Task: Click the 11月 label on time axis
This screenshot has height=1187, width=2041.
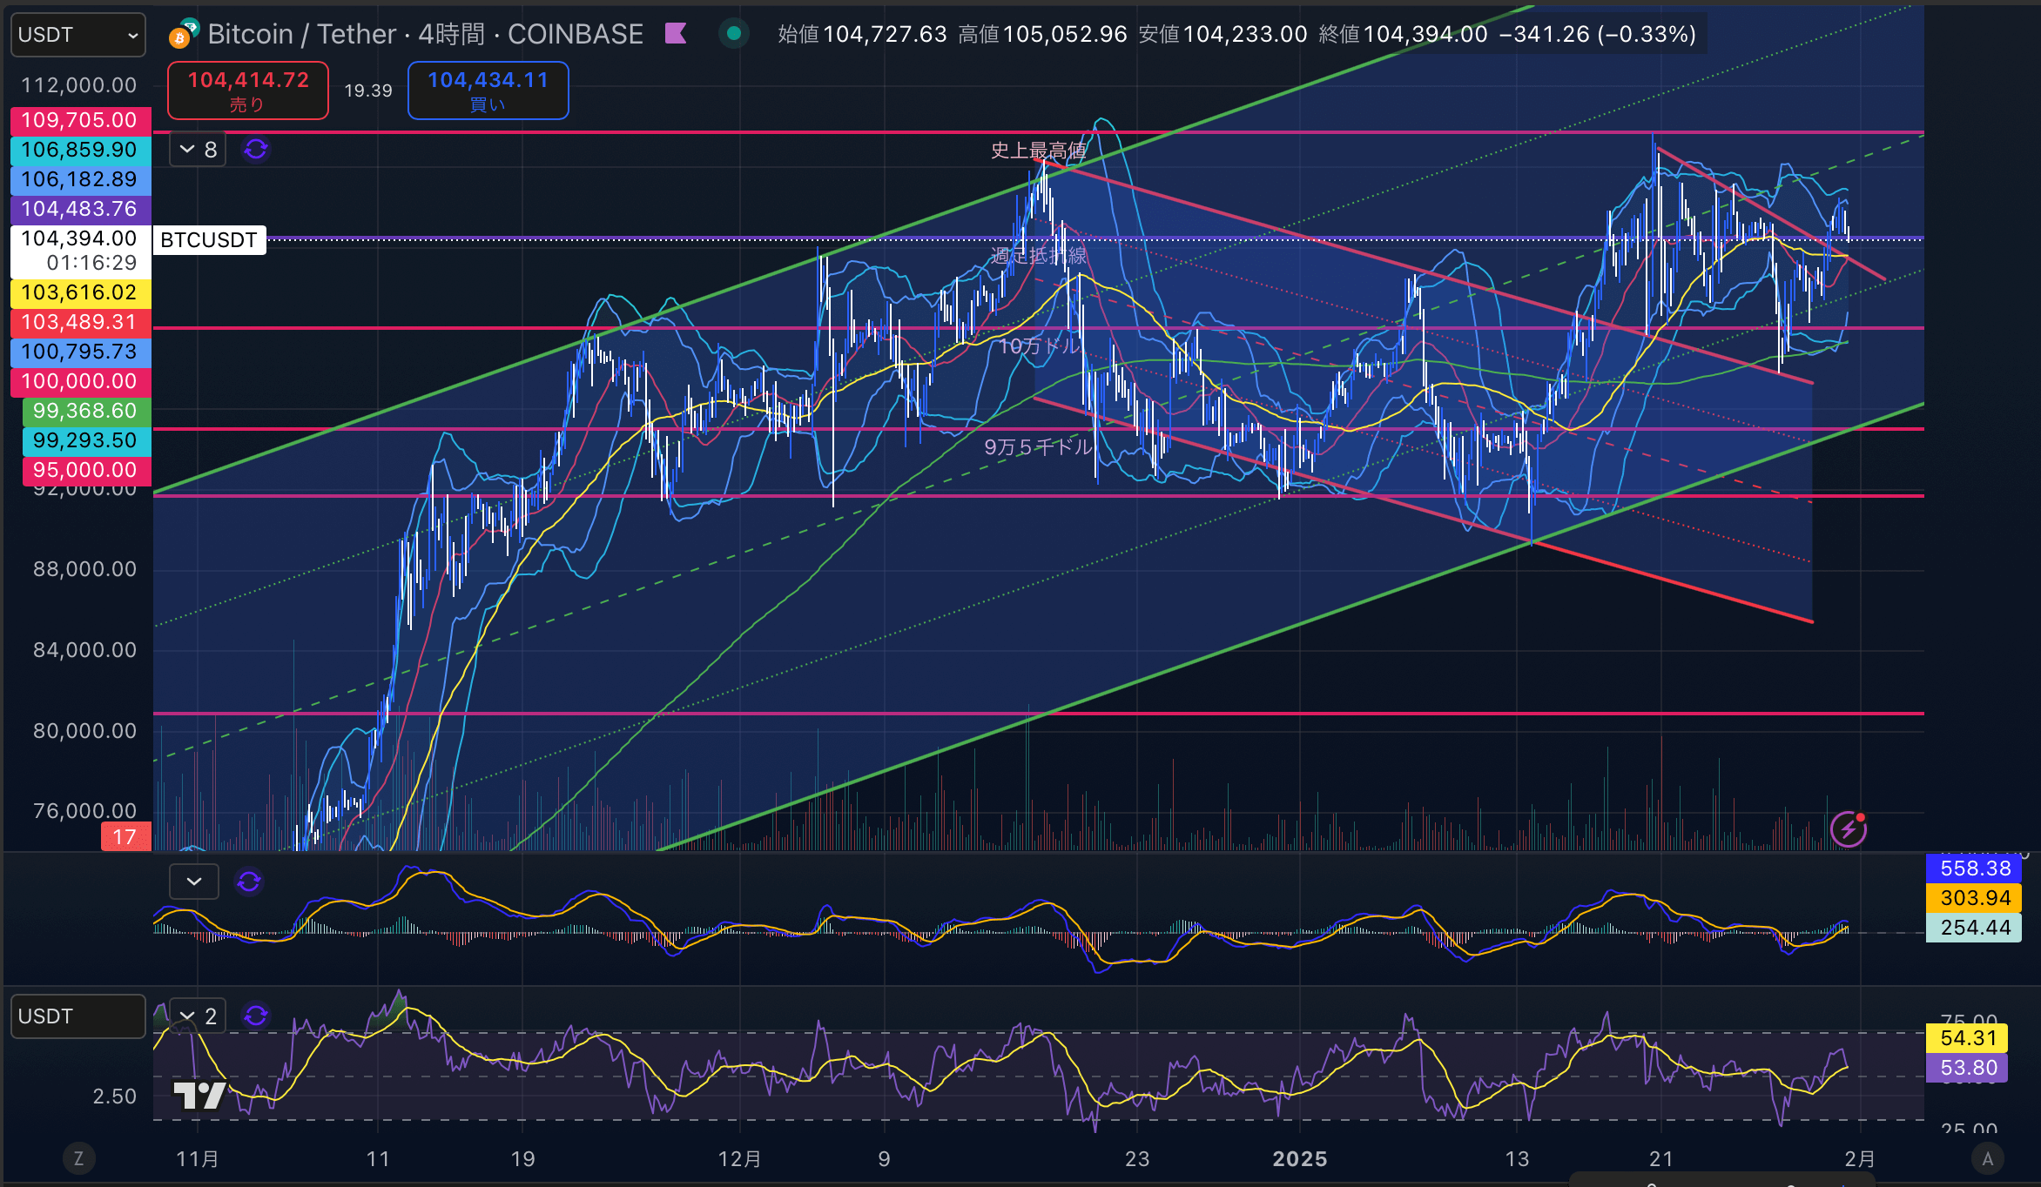Action: coord(198,1158)
